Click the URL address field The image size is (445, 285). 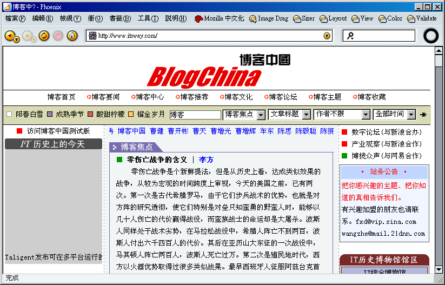(210, 36)
